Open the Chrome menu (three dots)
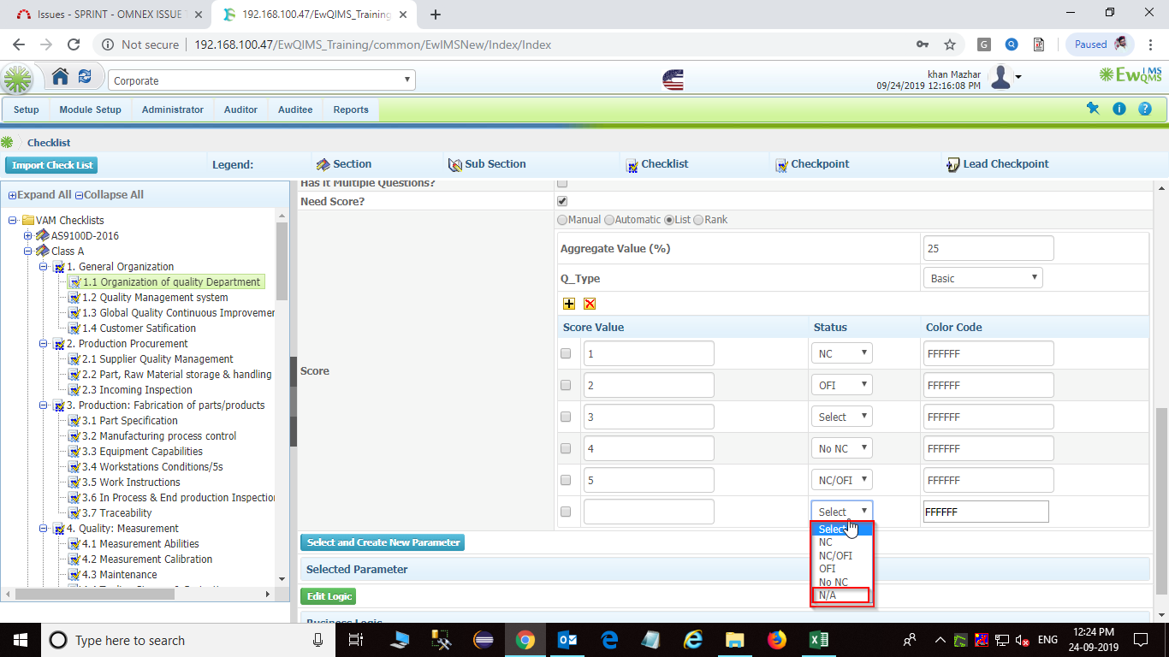Screen dimensions: 1169x657 coord(1152,44)
